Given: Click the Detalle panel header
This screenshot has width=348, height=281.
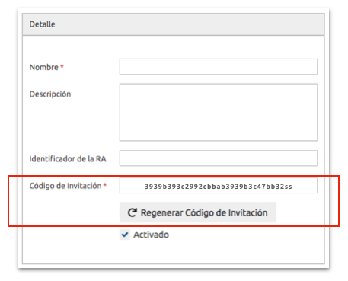Looking at the screenshot, I should tap(174, 24).
